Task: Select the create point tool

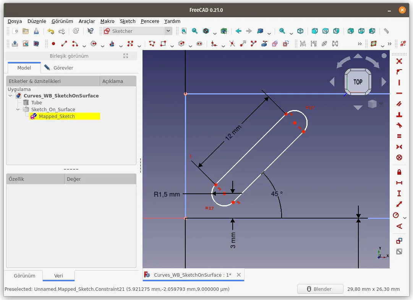Action: tap(53, 44)
